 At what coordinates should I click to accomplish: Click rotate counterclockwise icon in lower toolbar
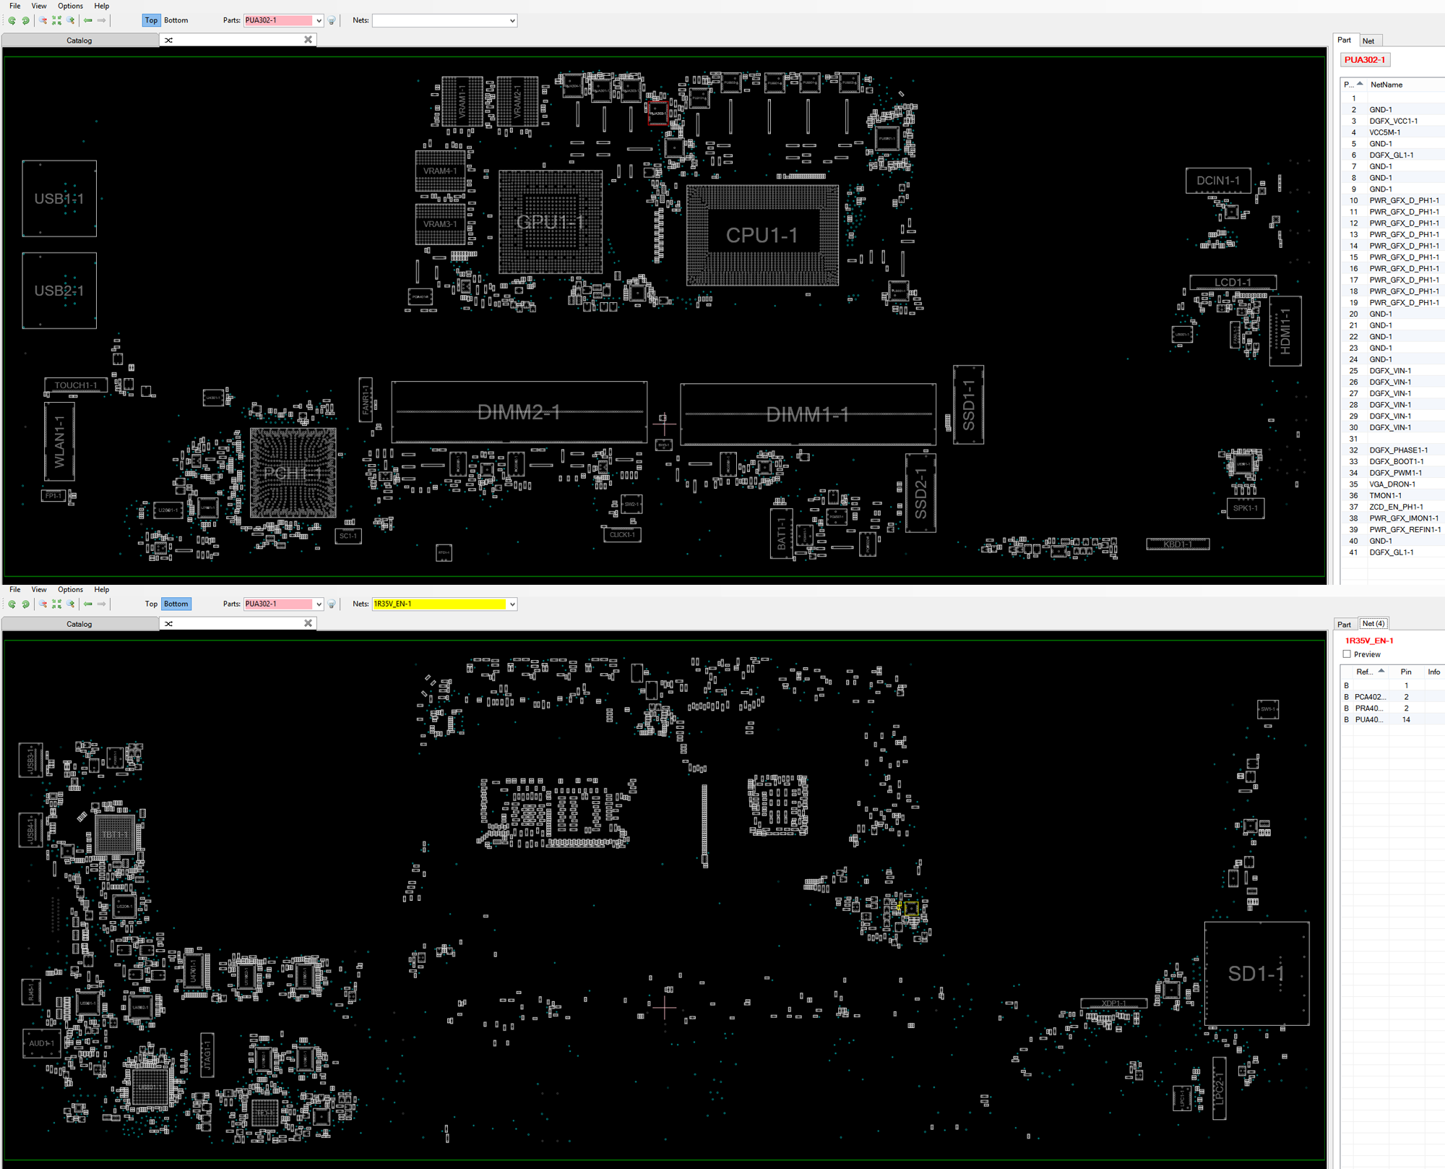(12, 604)
